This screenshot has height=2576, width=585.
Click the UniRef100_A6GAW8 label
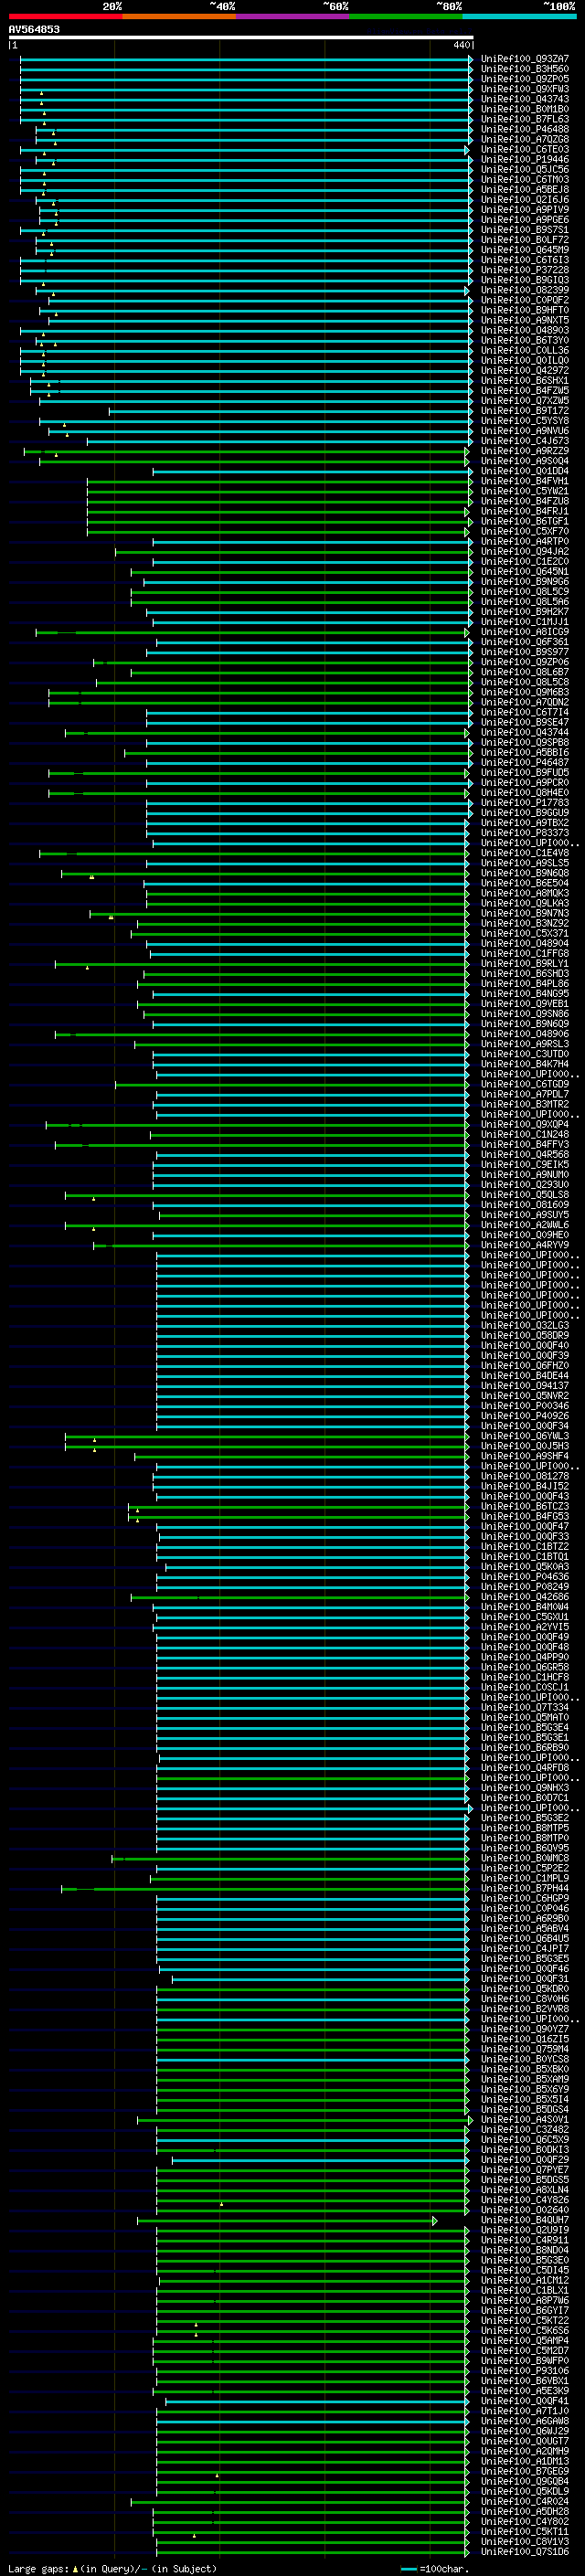pos(525,2421)
